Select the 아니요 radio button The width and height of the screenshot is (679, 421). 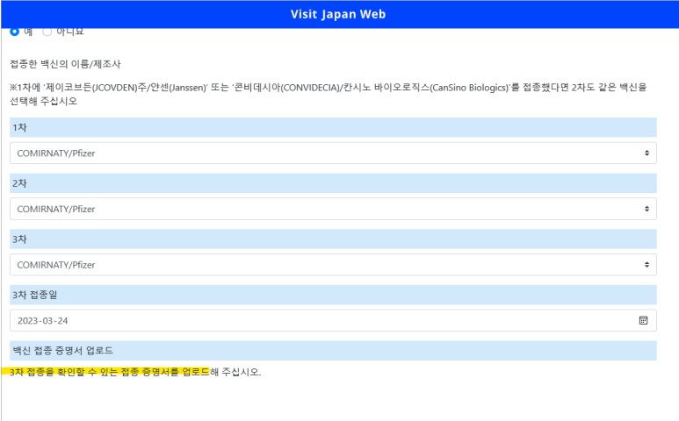click(x=47, y=31)
